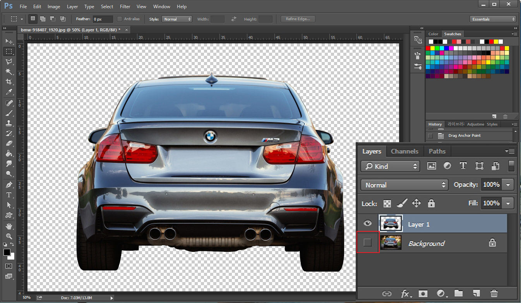521x303 pixels.
Task: Switch to the Color tab
Action: point(434,34)
